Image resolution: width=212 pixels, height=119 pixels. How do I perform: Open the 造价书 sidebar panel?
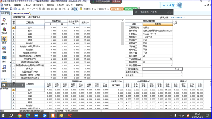pyautogui.click(x=4, y=21)
